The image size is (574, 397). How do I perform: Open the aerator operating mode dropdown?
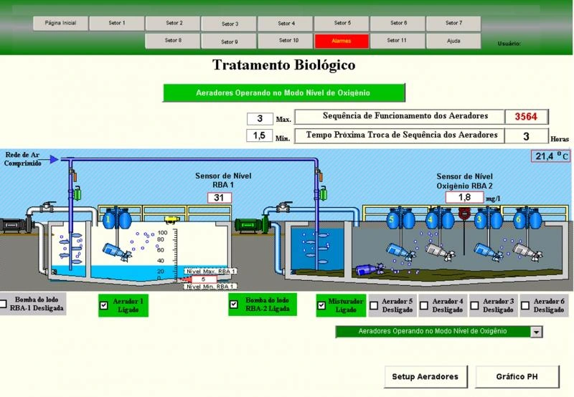pyautogui.click(x=535, y=332)
